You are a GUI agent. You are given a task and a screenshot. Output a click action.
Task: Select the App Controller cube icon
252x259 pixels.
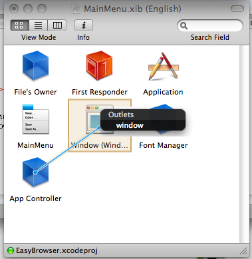[x=35, y=172]
